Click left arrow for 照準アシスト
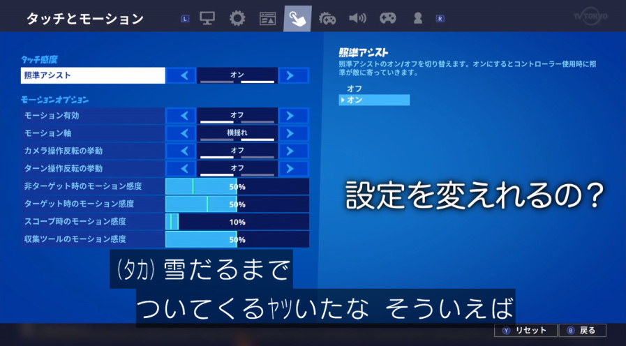626x346 pixels. pyautogui.click(x=181, y=75)
